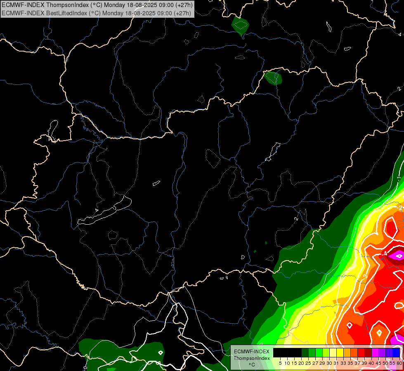Screen dimensions: 404x371
Task: Click the ThompsonIndex title line at top
Action: pos(97,5)
